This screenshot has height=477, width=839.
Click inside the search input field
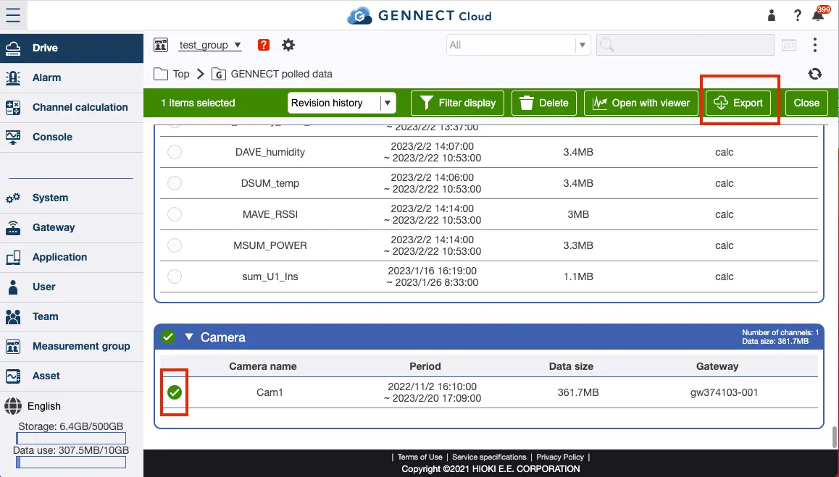coord(683,45)
